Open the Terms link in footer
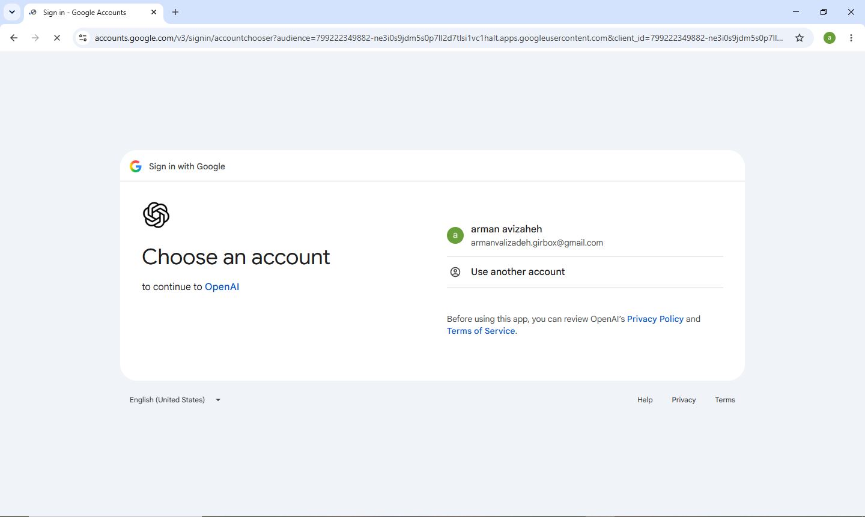This screenshot has width=865, height=517. click(x=725, y=400)
